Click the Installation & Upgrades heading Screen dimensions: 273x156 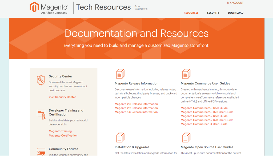pos(132,147)
